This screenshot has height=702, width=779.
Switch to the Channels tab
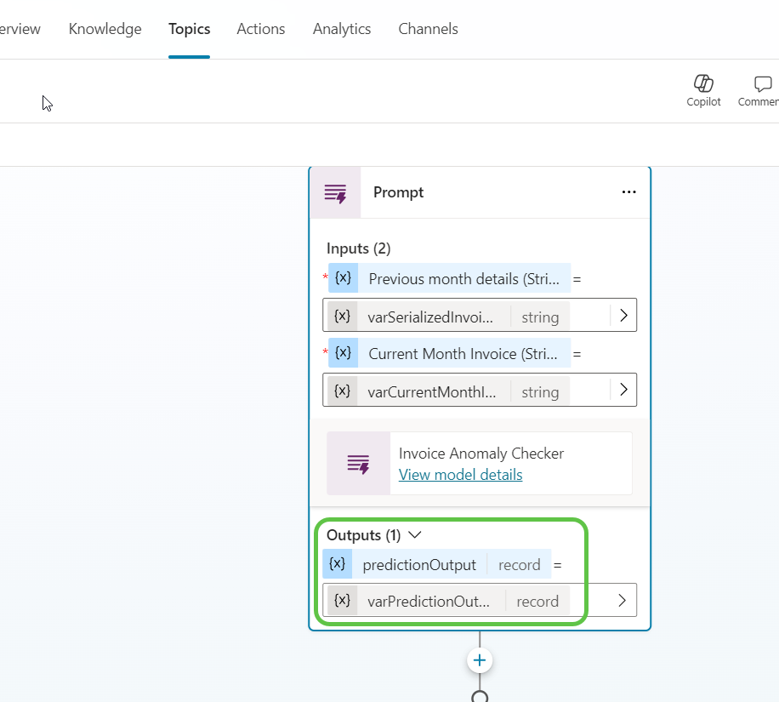[x=428, y=28]
